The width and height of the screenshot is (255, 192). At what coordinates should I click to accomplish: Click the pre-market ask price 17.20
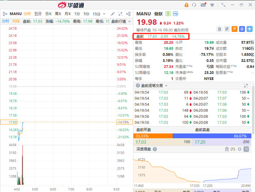click(x=200, y=142)
